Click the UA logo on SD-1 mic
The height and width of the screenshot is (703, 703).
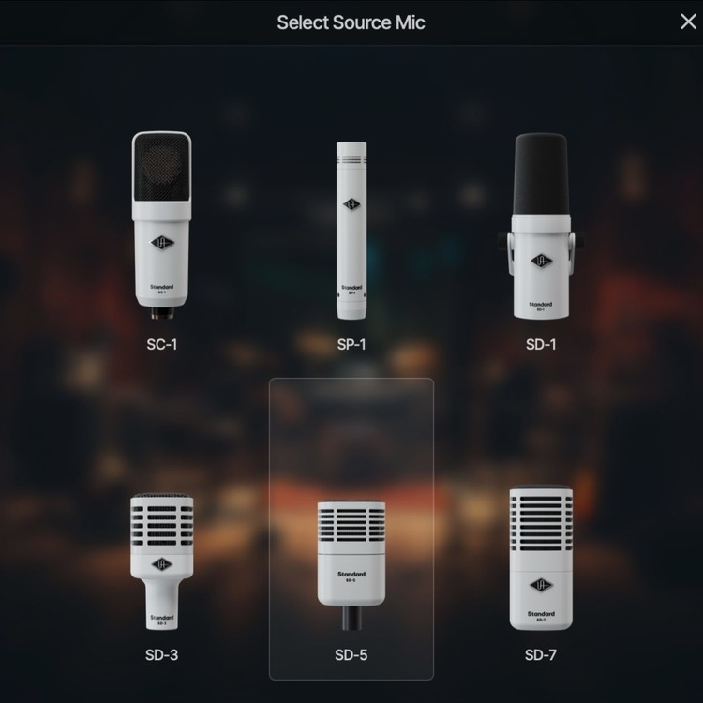(x=541, y=261)
